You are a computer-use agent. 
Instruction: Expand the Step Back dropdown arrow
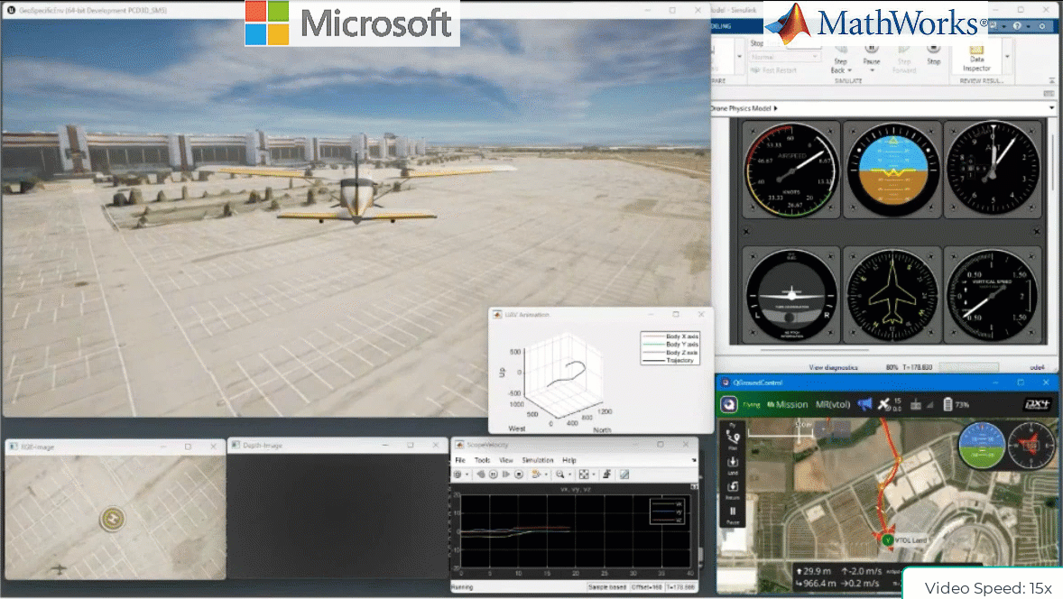849,70
